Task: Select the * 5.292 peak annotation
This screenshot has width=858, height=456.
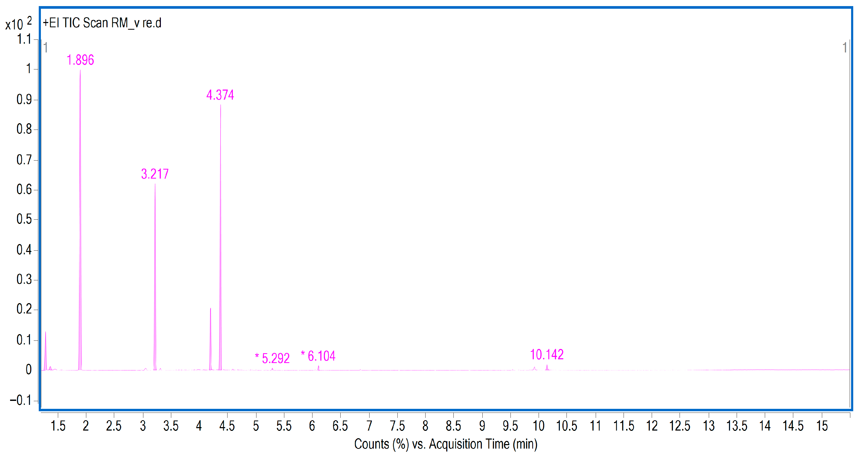Action: pyautogui.click(x=272, y=358)
